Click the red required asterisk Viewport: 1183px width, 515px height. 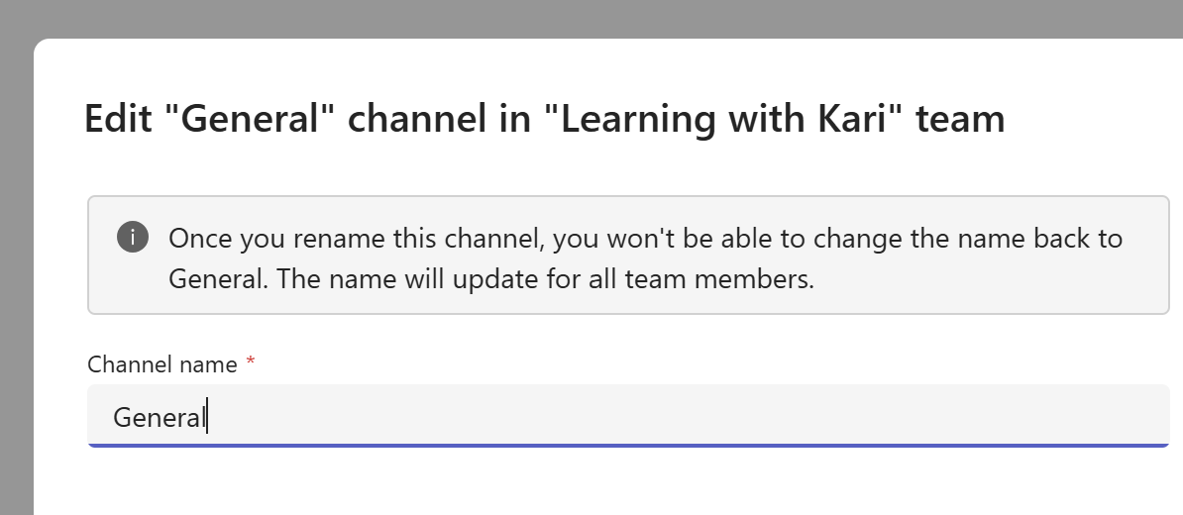coord(251,363)
